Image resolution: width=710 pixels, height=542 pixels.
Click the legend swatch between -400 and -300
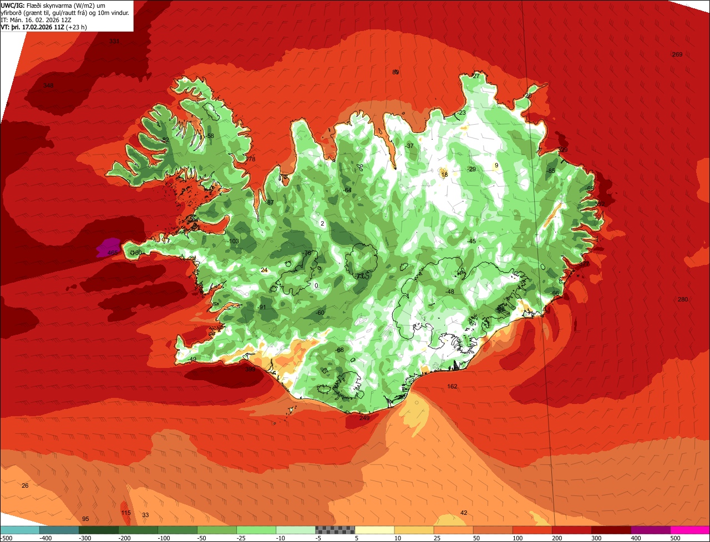coord(59,530)
